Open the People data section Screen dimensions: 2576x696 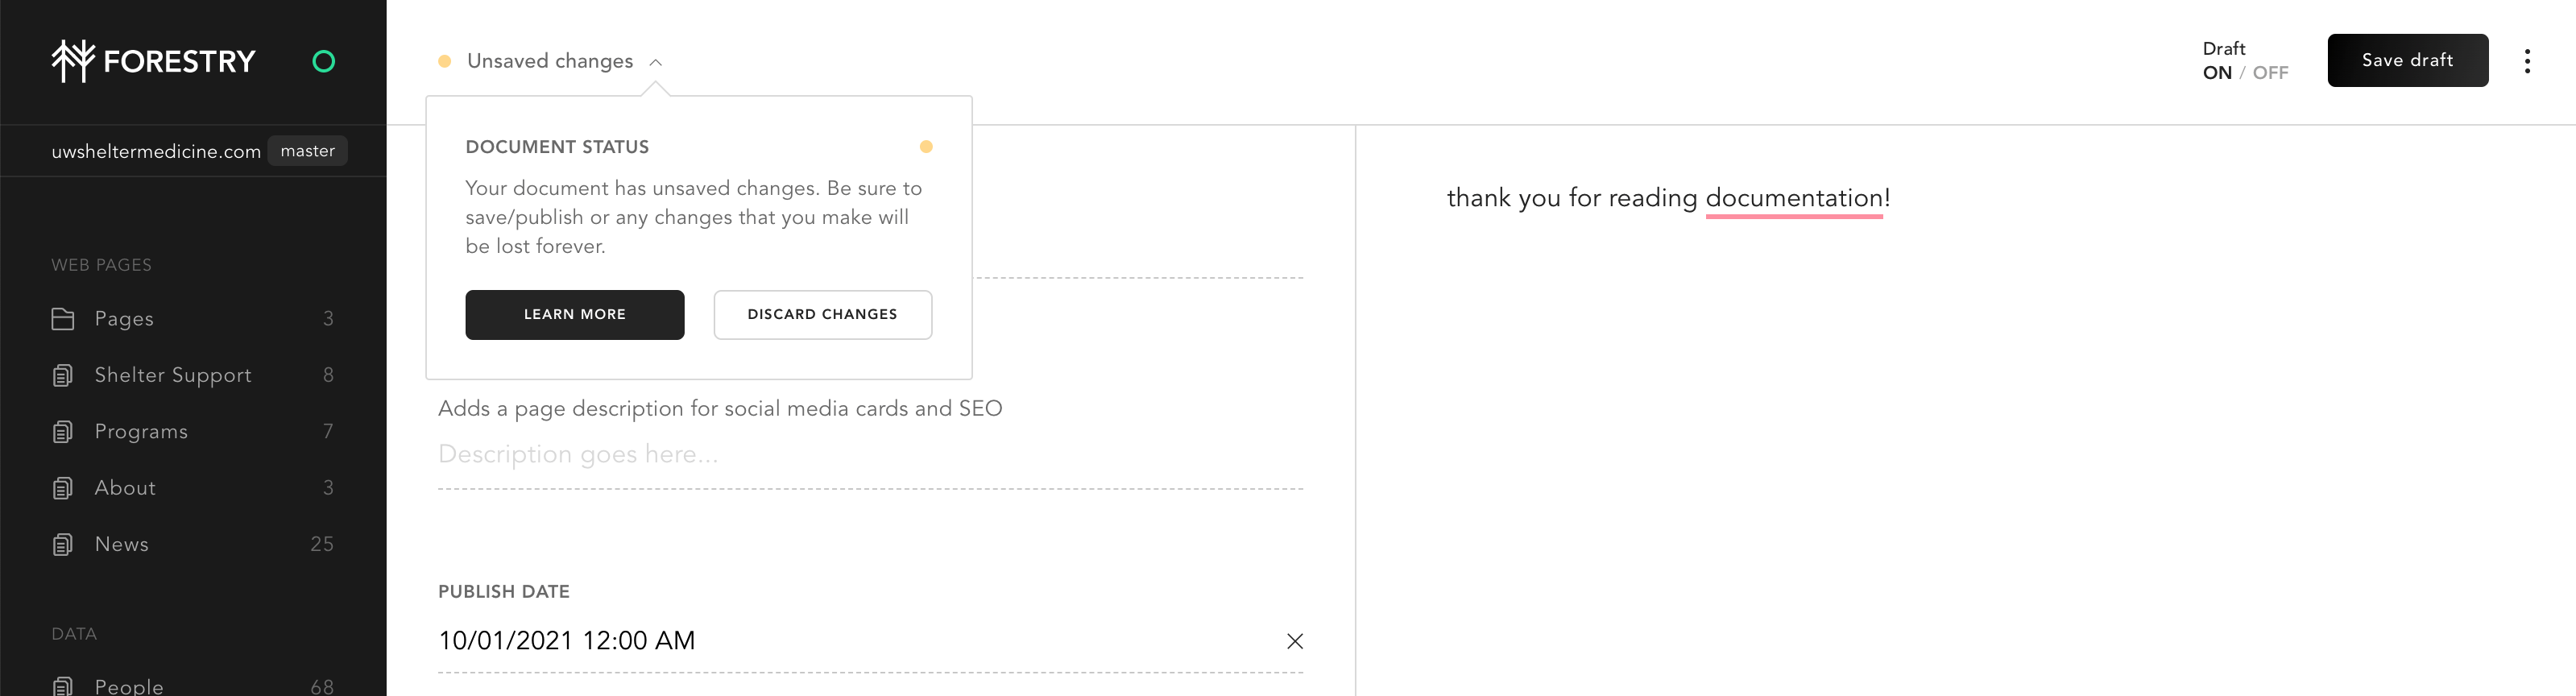pos(129,686)
